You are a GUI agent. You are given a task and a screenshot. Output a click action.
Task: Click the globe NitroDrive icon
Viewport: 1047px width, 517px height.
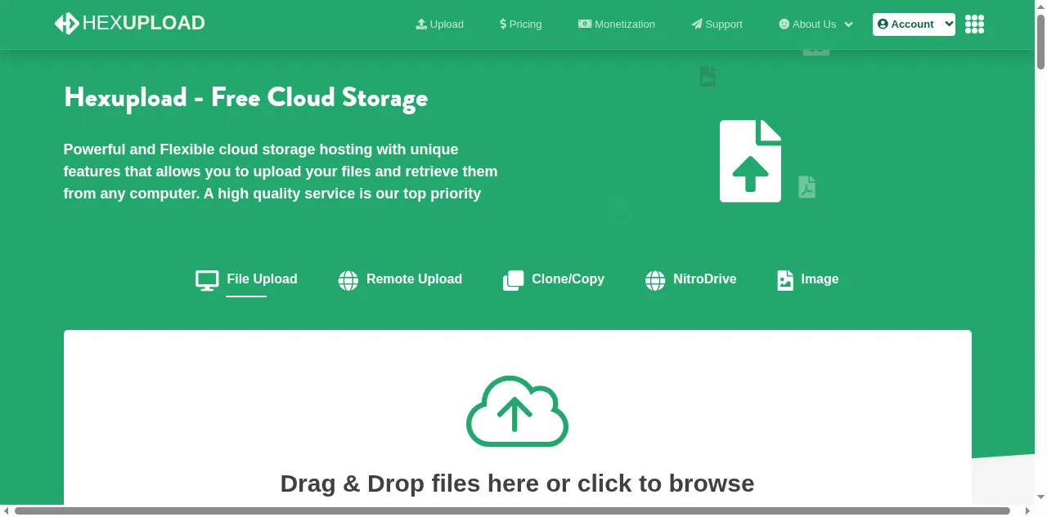[655, 280]
